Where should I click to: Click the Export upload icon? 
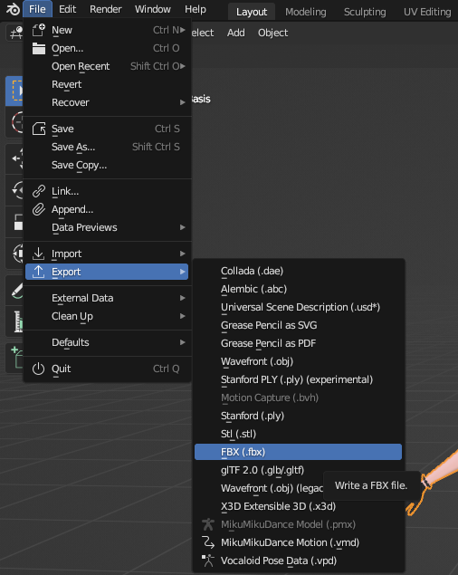39,272
